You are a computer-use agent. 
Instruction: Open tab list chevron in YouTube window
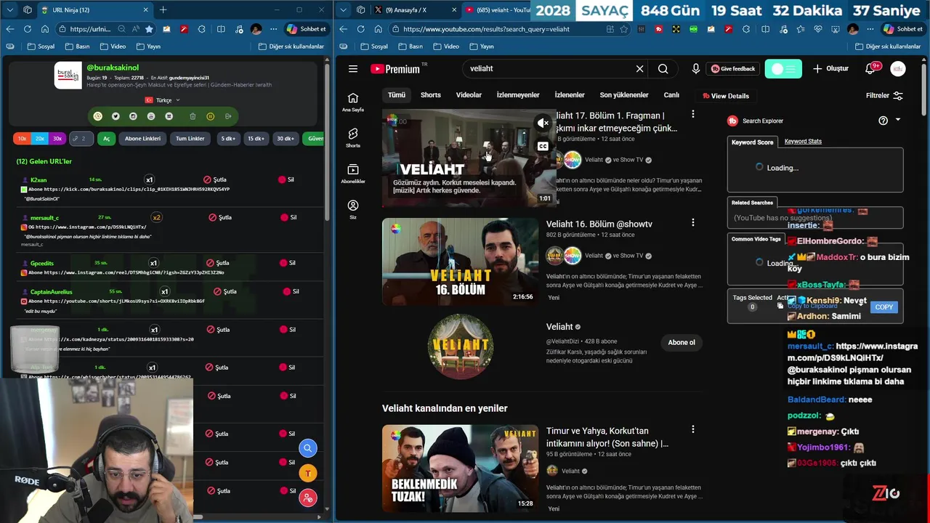[x=343, y=9]
